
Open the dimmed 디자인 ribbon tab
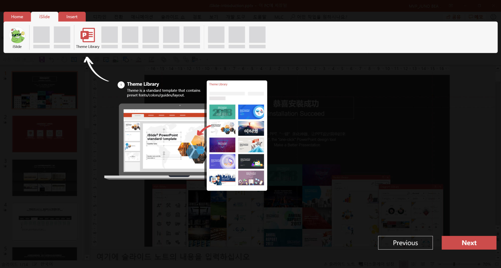click(100, 17)
